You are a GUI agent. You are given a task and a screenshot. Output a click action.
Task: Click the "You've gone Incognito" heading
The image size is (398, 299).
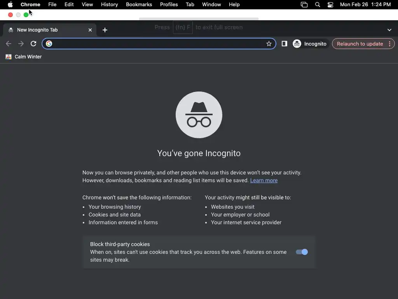pyautogui.click(x=199, y=153)
